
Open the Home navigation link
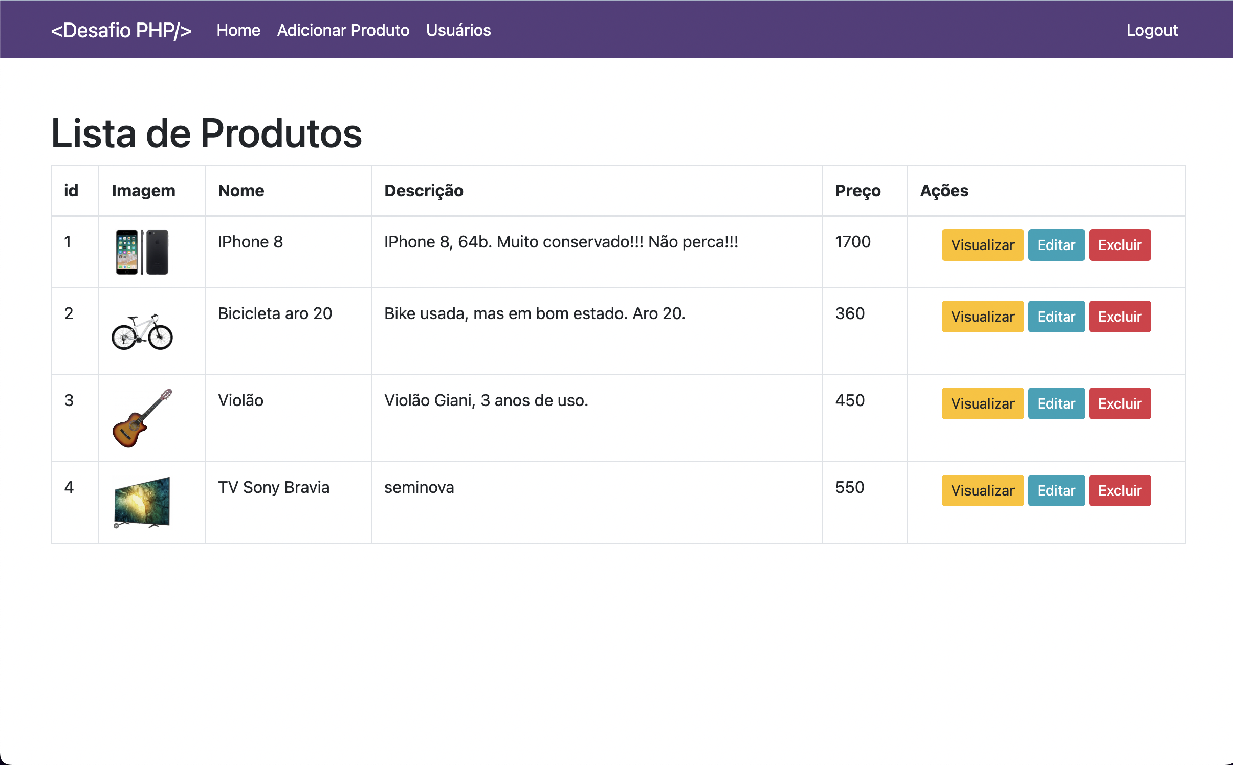click(238, 30)
